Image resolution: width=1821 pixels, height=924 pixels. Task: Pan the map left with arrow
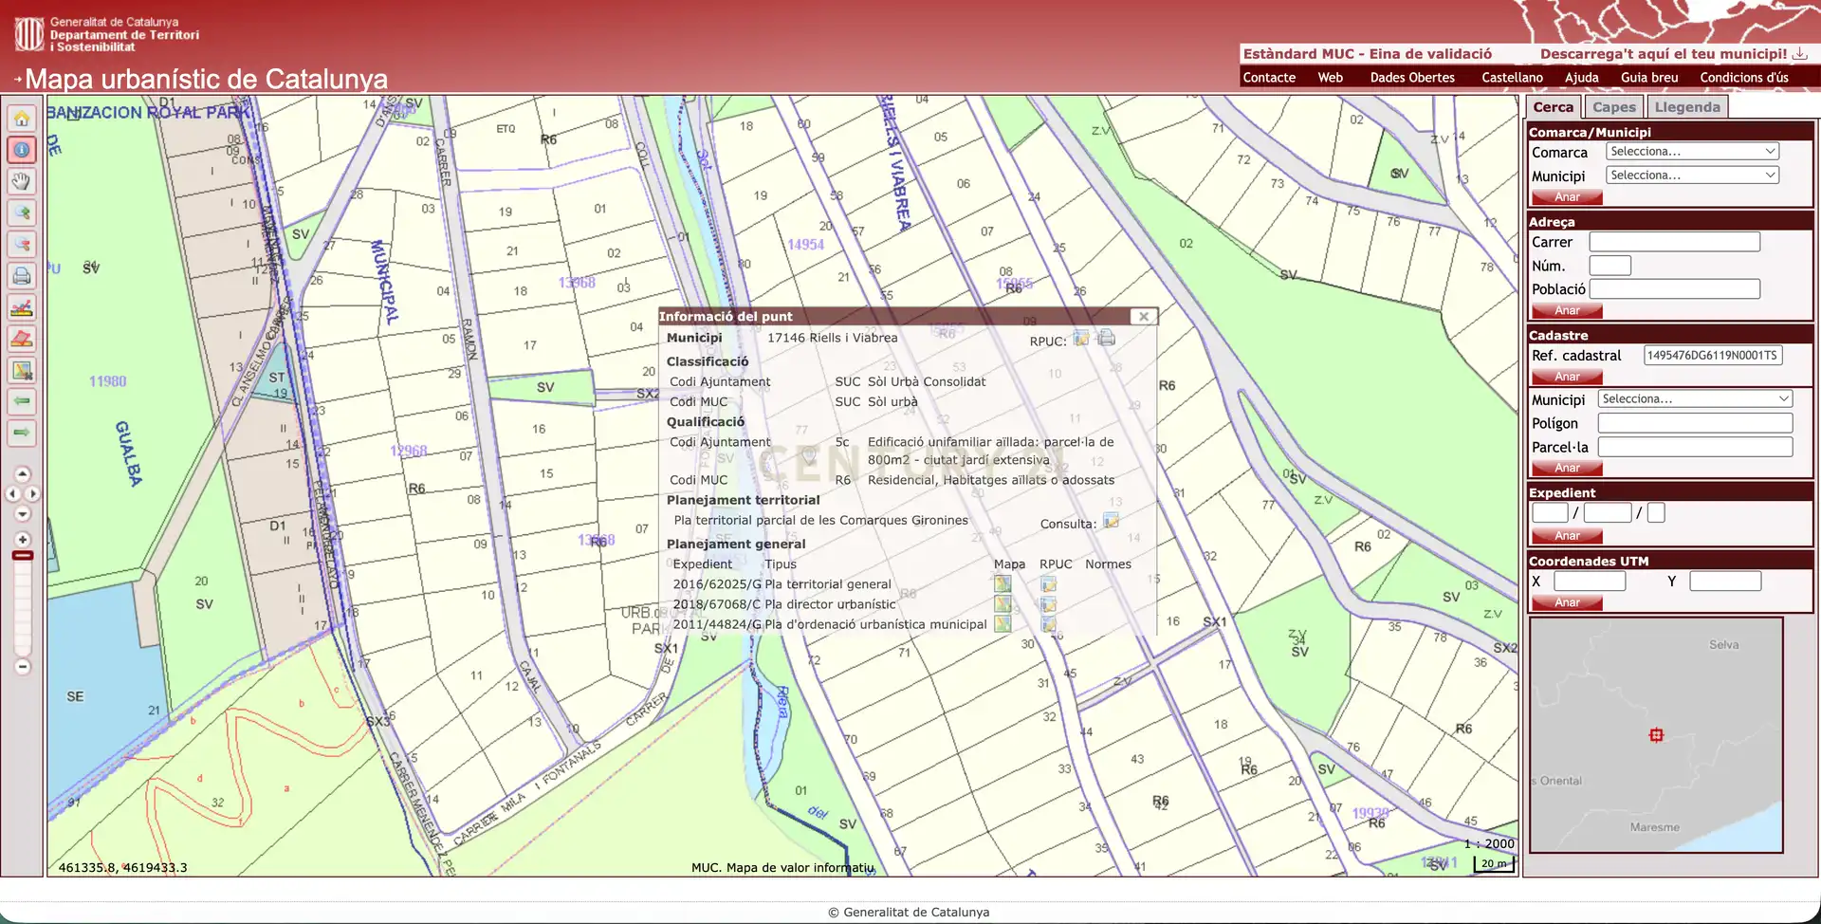coord(12,493)
